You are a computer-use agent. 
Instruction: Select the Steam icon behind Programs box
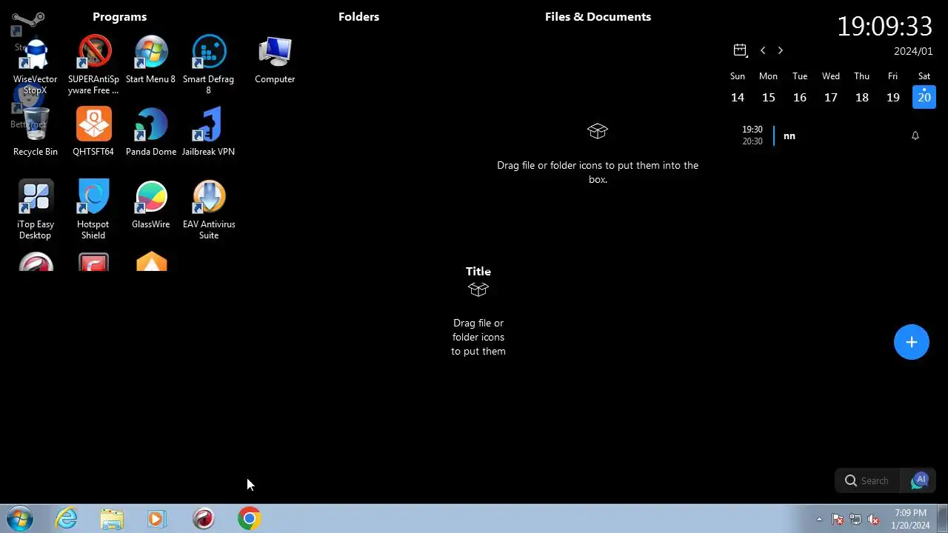[27, 22]
